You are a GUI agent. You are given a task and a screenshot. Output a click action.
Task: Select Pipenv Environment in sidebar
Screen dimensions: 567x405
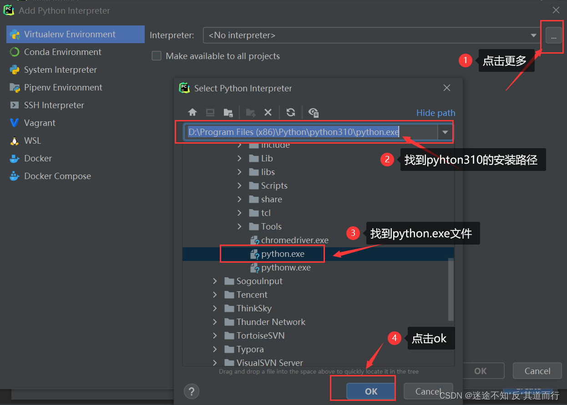(76, 87)
